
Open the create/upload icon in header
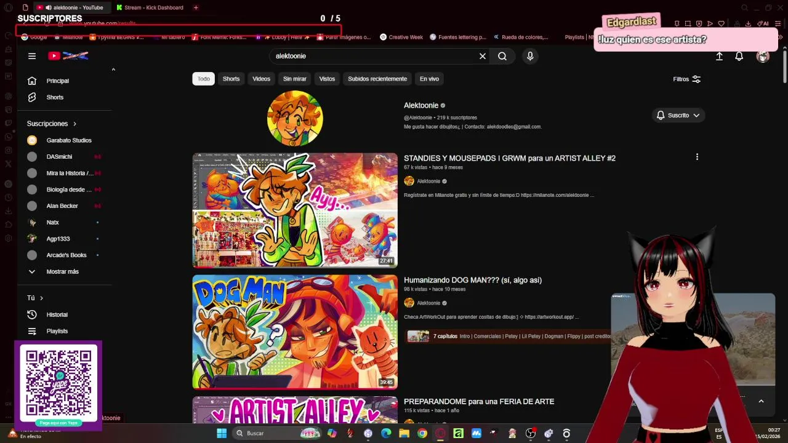[x=719, y=56]
